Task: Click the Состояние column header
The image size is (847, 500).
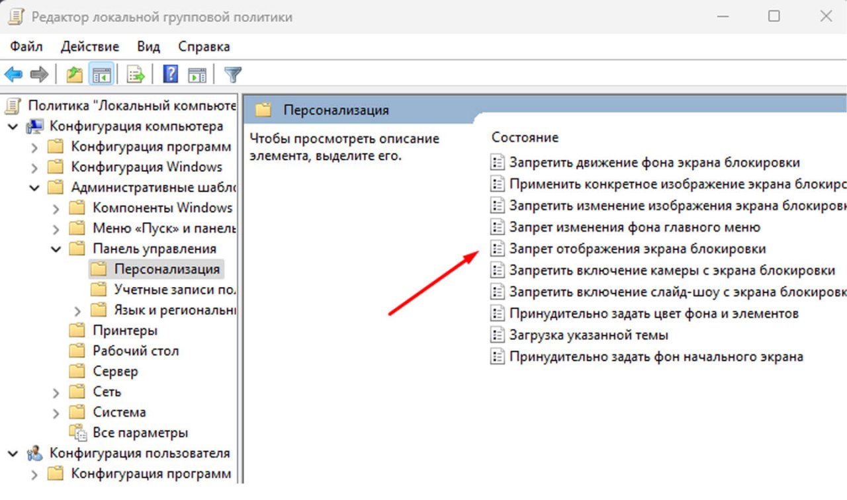Action: click(x=525, y=138)
